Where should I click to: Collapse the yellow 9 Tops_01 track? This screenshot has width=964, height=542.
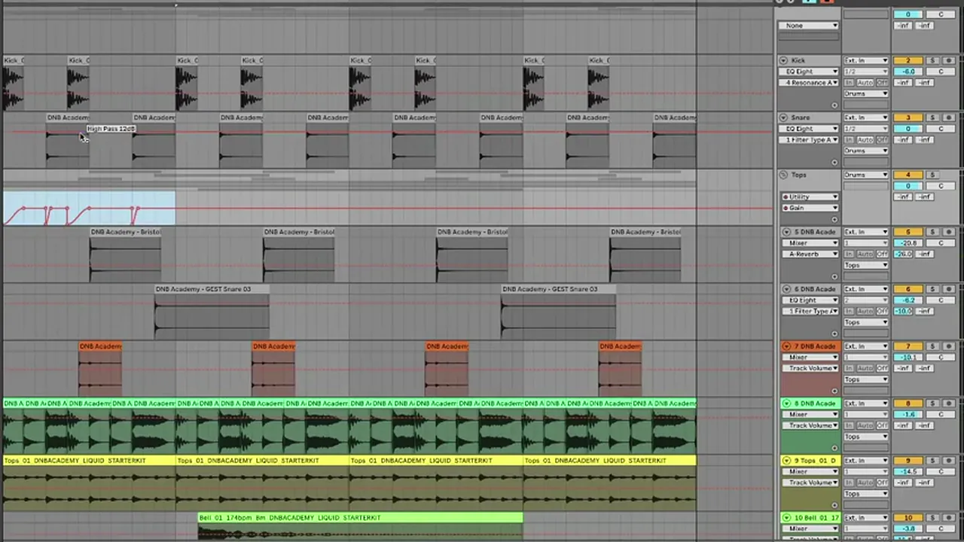[786, 461]
